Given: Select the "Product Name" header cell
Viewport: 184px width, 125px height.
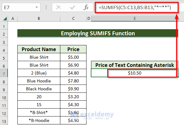Looking at the screenshot, I should click(39, 49).
